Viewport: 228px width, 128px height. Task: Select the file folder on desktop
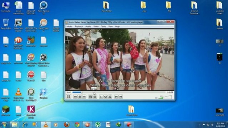[x=169, y=6]
